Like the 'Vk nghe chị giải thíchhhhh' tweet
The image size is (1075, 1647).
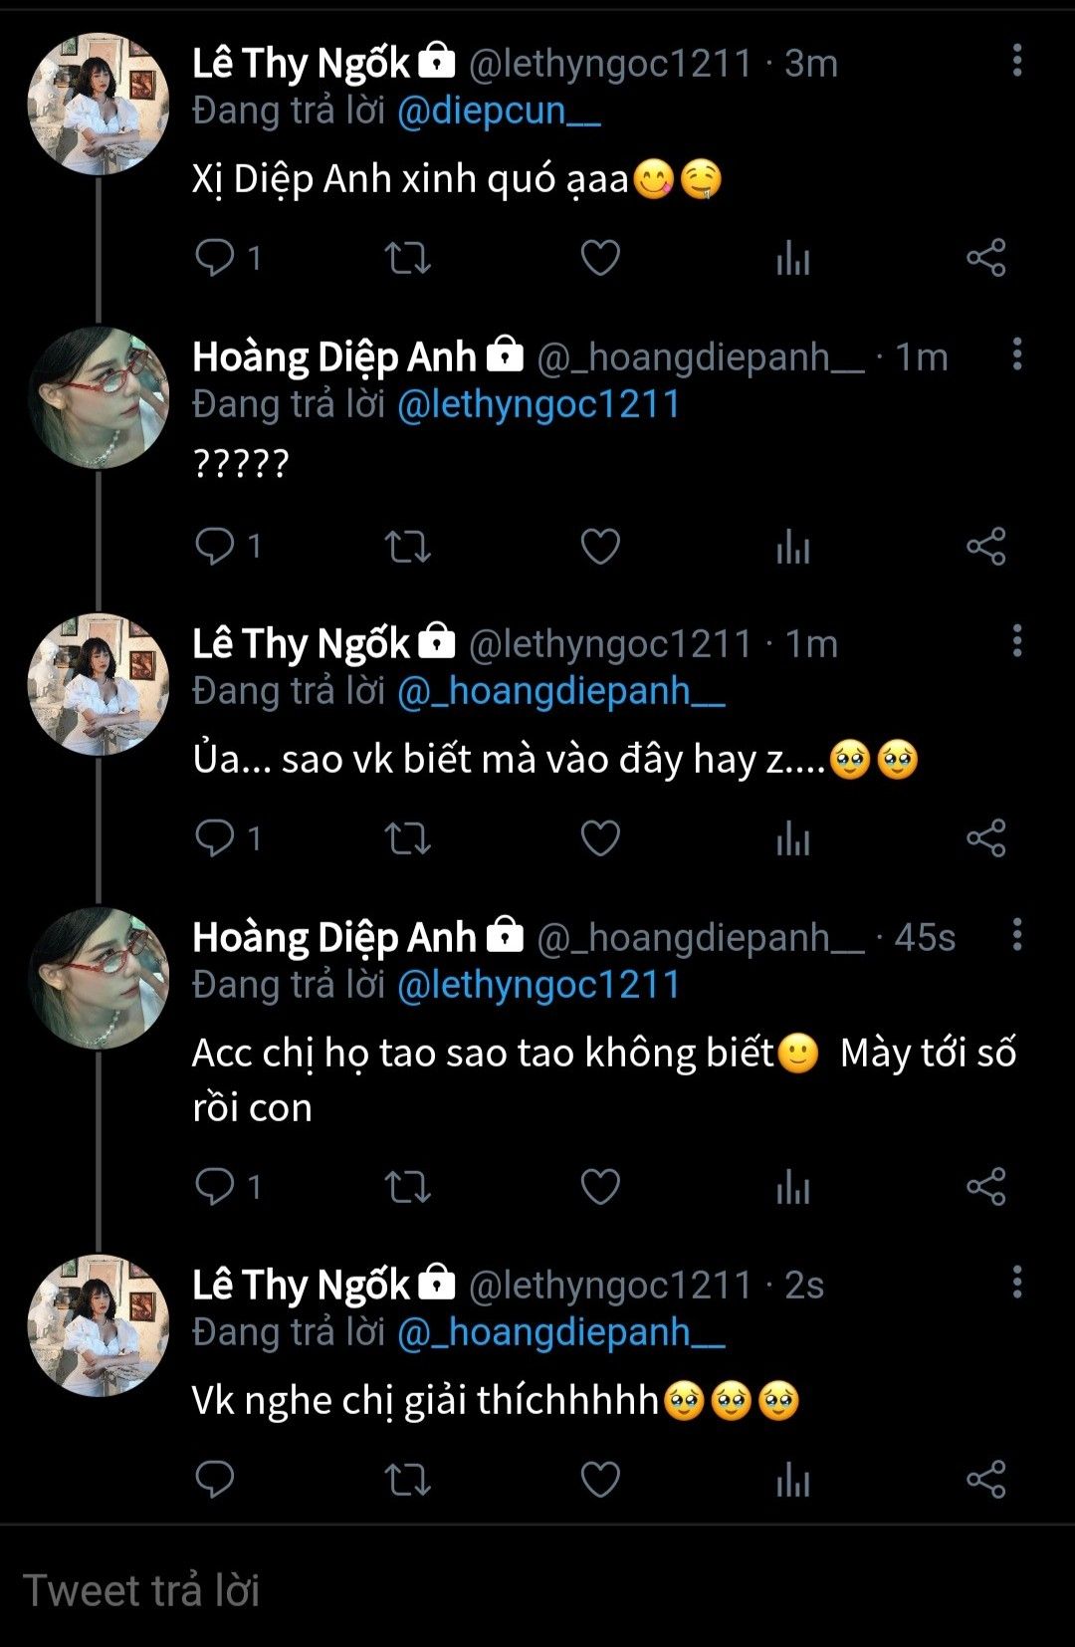tap(600, 1479)
